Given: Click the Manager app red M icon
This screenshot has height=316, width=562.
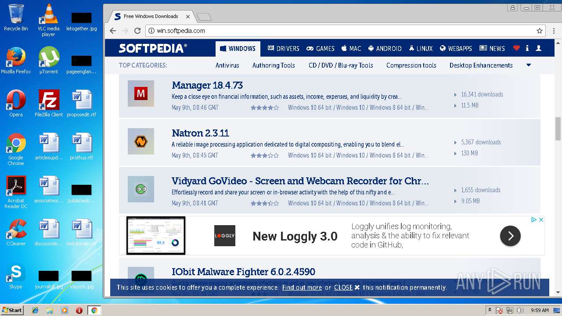Looking at the screenshot, I should (x=141, y=93).
